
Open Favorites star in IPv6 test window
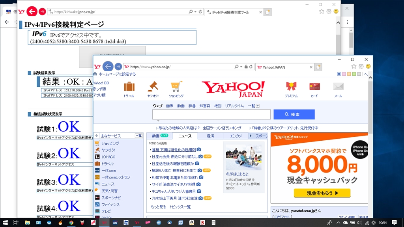point(322,11)
